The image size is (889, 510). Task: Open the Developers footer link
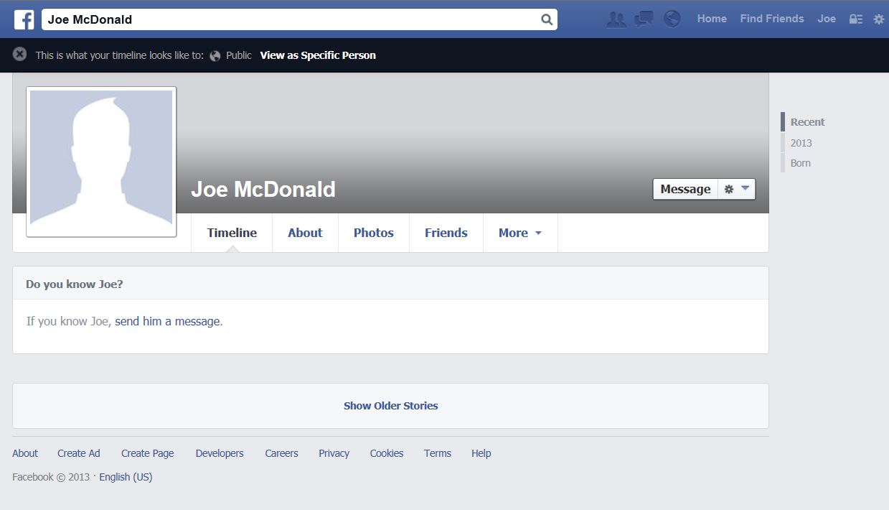click(x=220, y=453)
